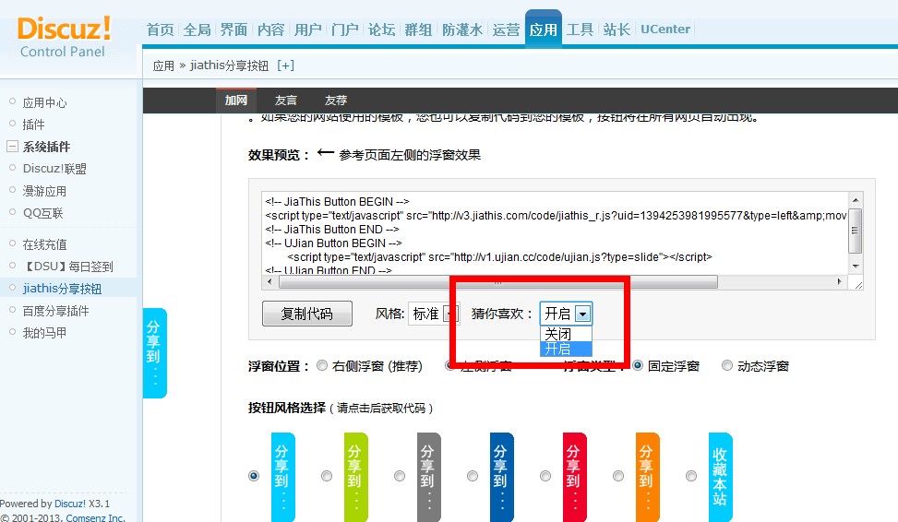Open the 工具 top menu
898x522 pixels.
coord(580,30)
